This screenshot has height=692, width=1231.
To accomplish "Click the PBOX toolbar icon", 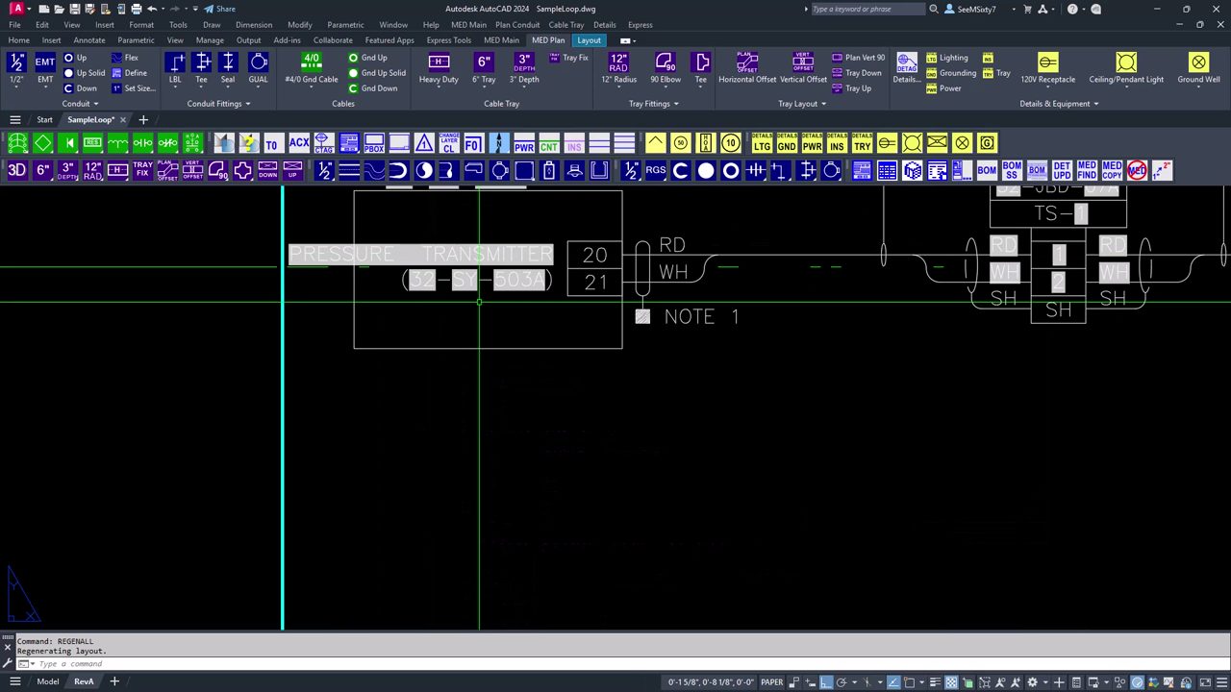I will [x=374, y=143].
